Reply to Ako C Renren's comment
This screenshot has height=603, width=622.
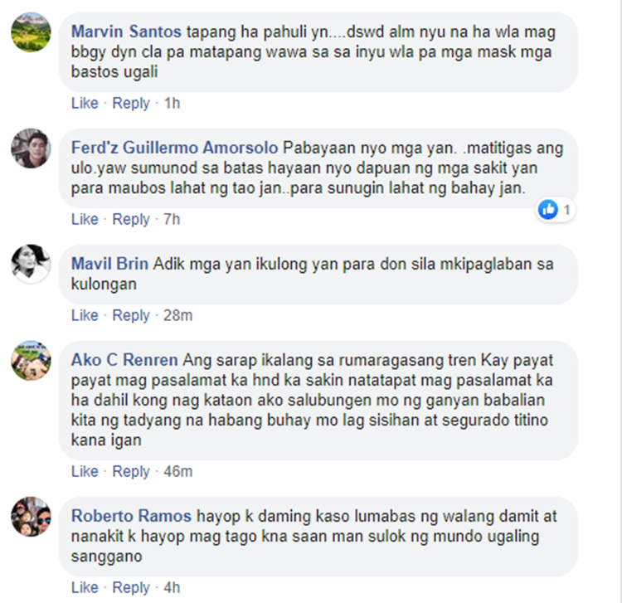pos(131,471)
